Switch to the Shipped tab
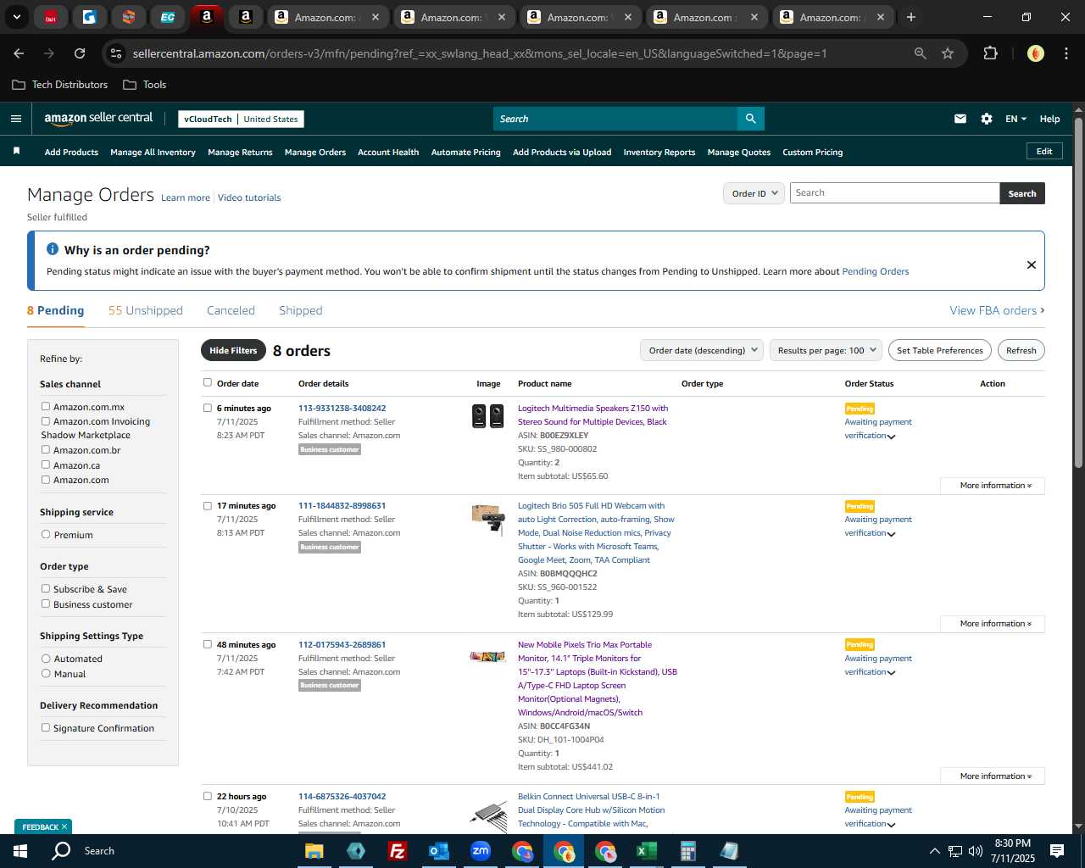 pyautogui.click(x=301, y=310)
